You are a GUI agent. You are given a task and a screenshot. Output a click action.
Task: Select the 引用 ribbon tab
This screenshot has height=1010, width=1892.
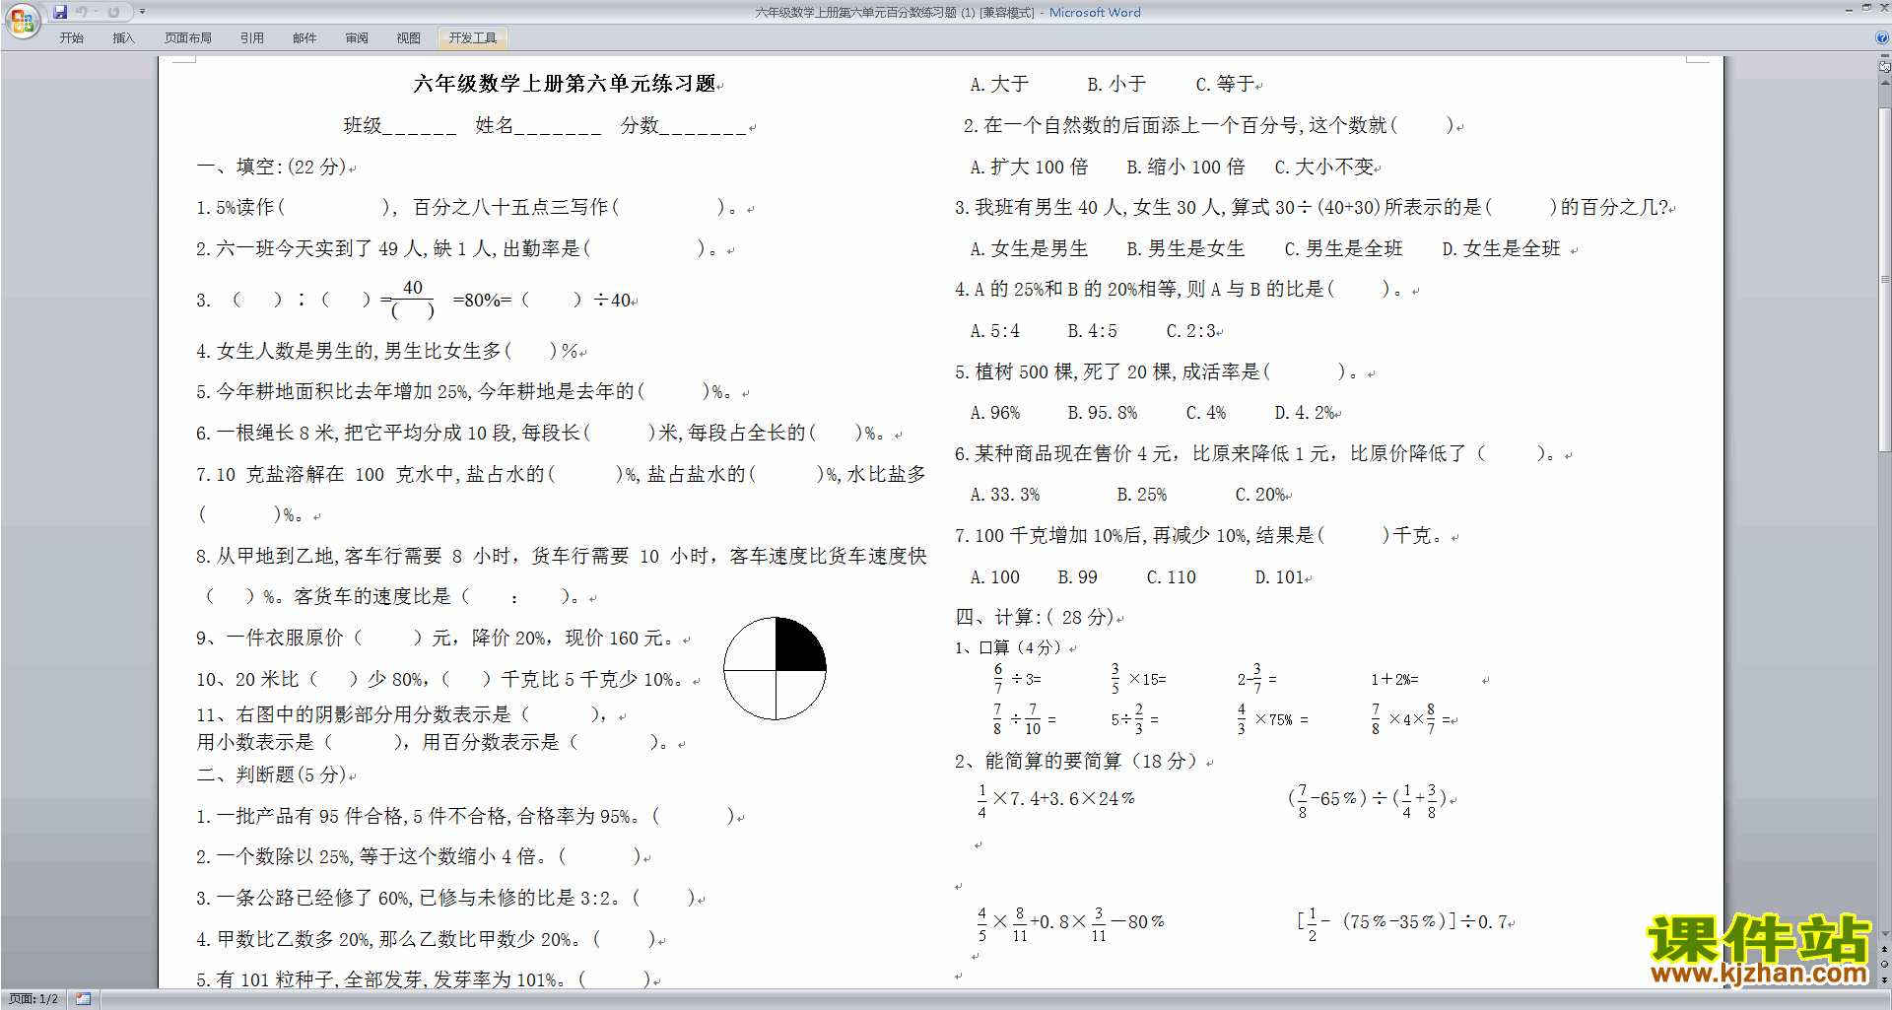[x=252, y=37]
